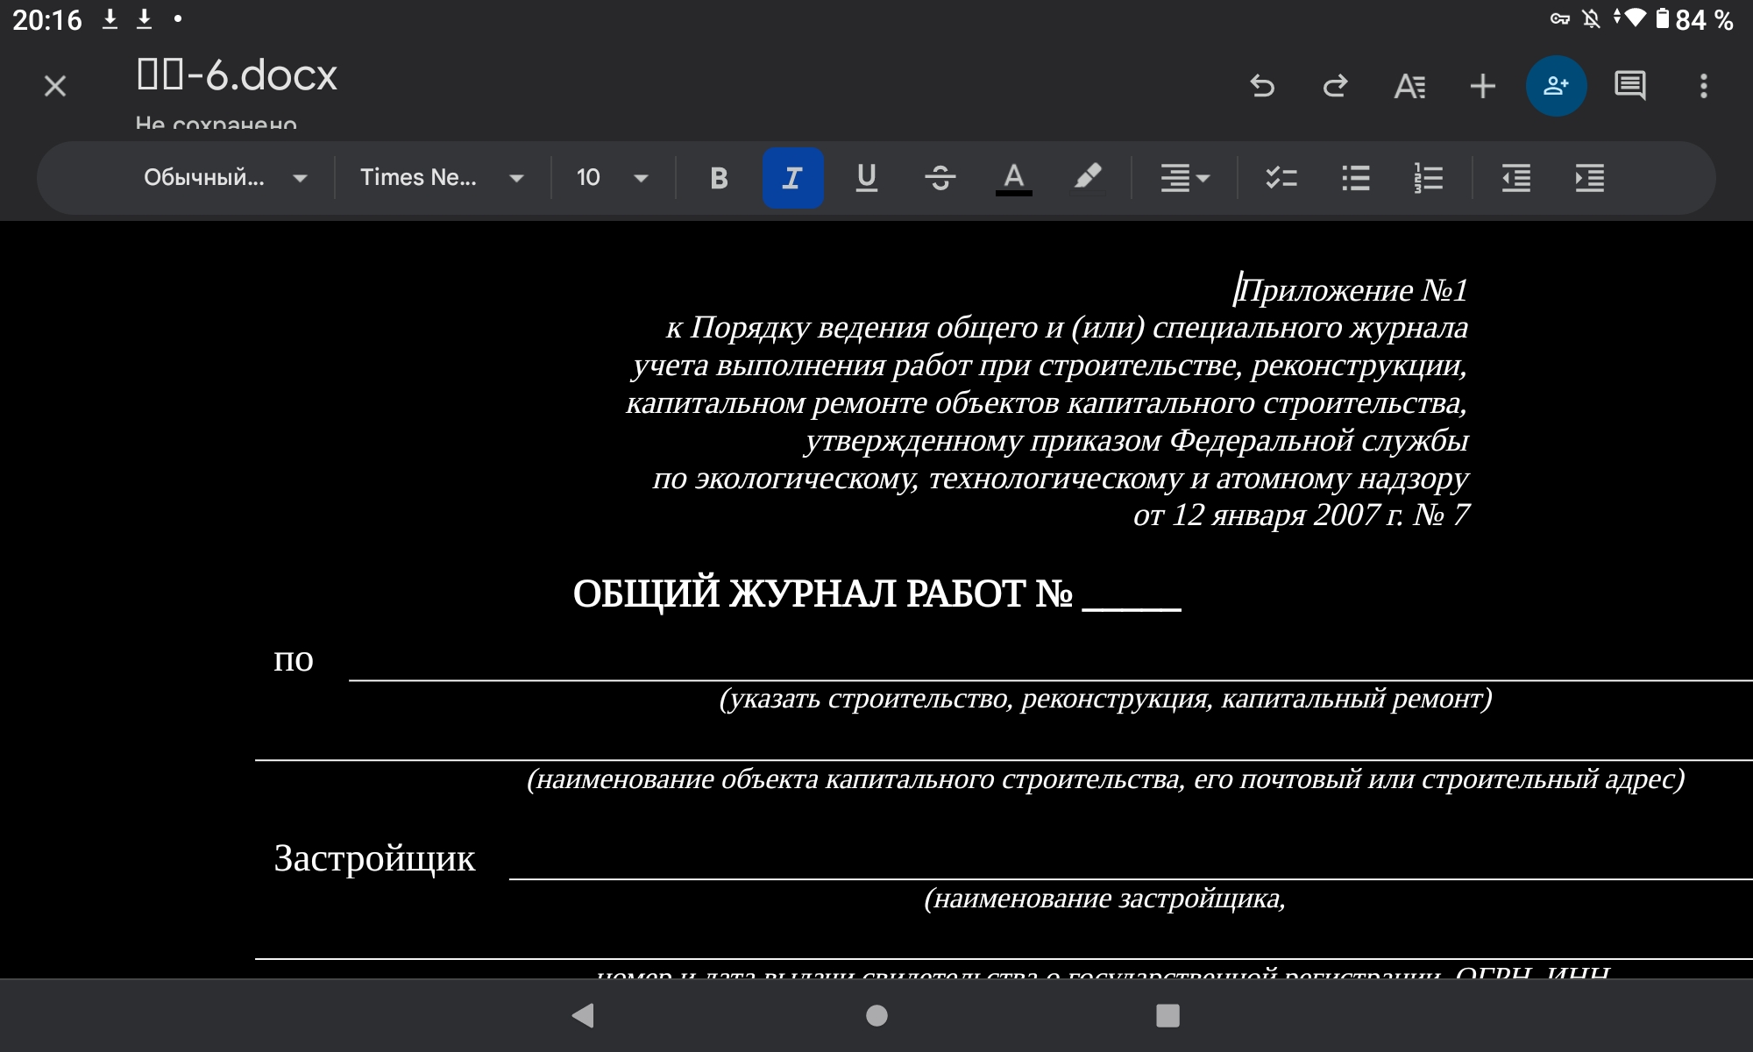Open the insert plus menu
The image size is (1753, 1052).
[x=1482, y=86]
